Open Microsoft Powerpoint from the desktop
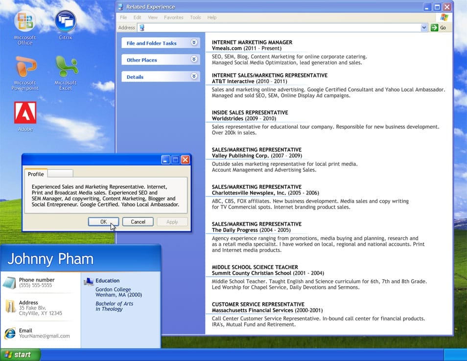This screenshot has height=361, width=467. [24, 66]
